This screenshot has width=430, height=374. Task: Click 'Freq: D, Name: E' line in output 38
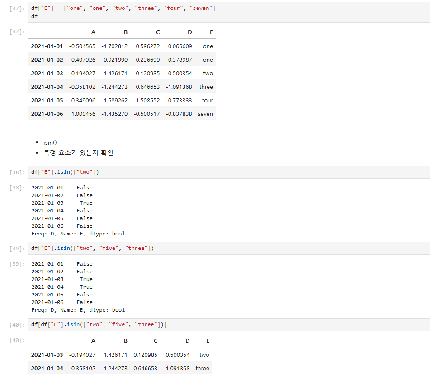(x=78, y=234)
